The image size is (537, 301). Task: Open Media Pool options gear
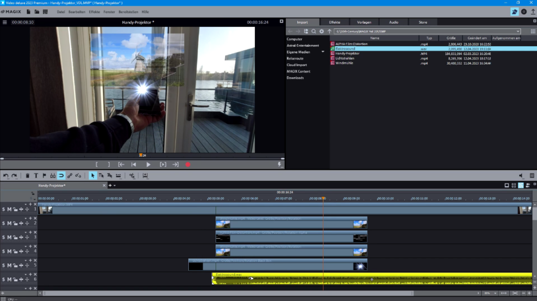tap(321, 31)
